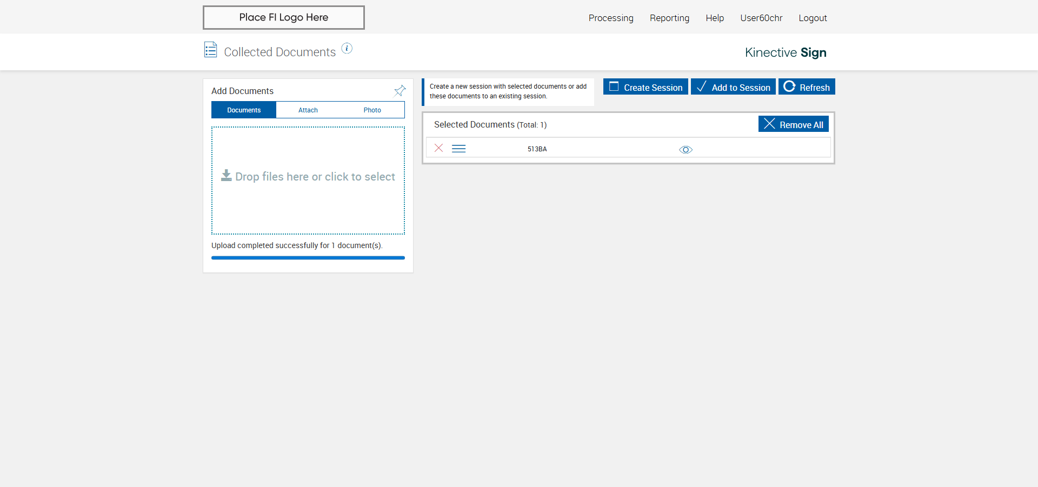Click the Collected Documents list icon
Image resolution: width=1038 pixels, height=487 pixels.
point(211,50)
